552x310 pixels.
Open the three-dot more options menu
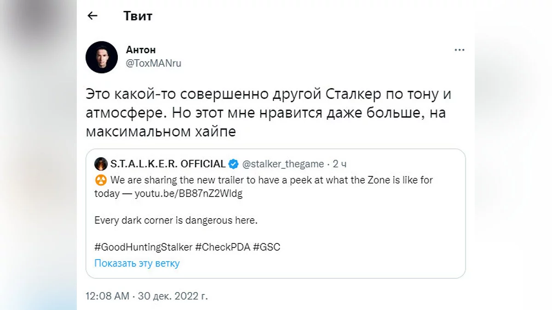pyautogui.click(x=459, y=50)
